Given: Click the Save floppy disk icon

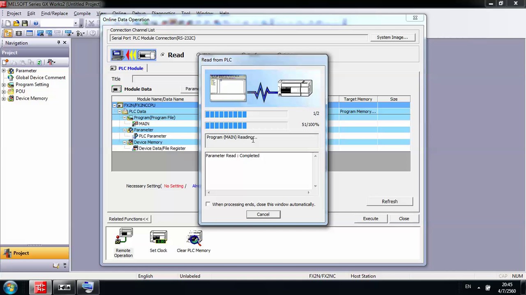Looking at the screenshot, I should [x=25, y=23].
